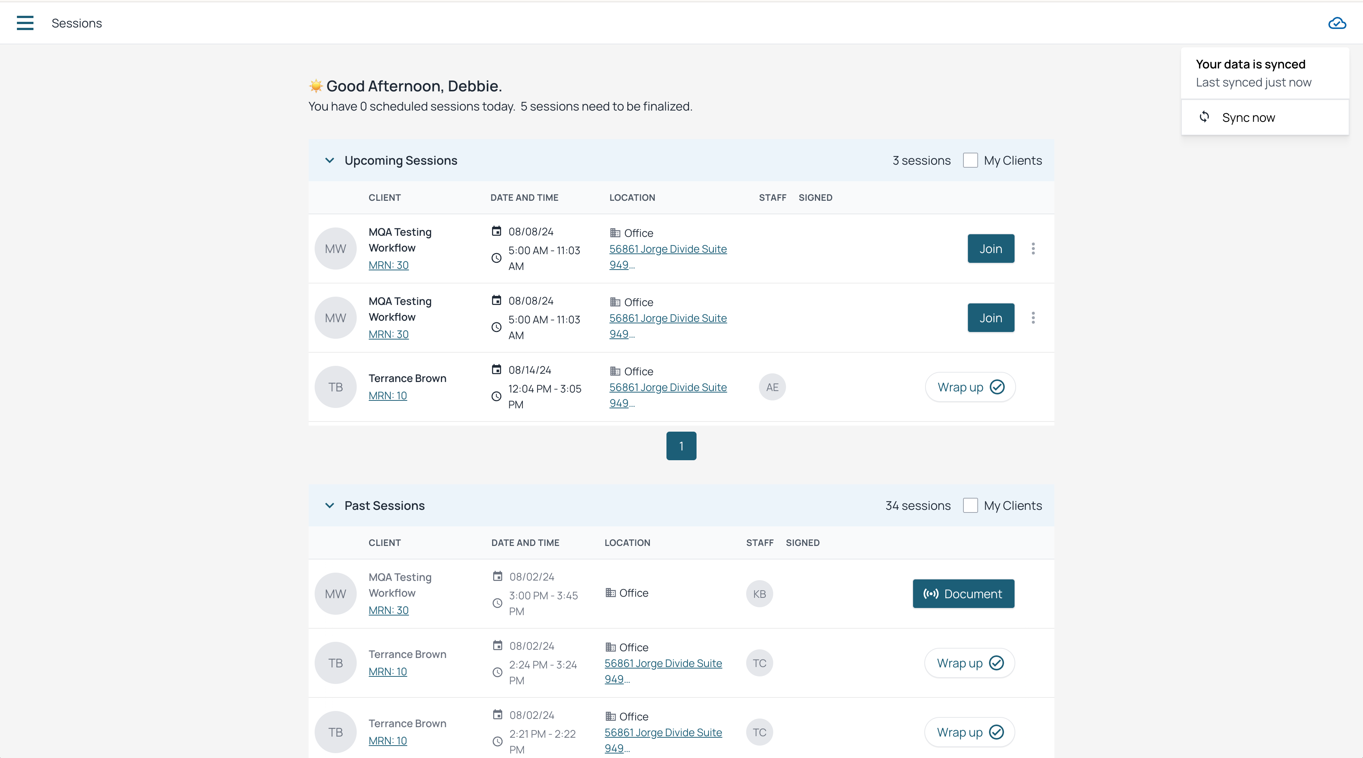Click LOCATION header in Past Sessions
1363x758 pixels.
click(x=627, y=543)
